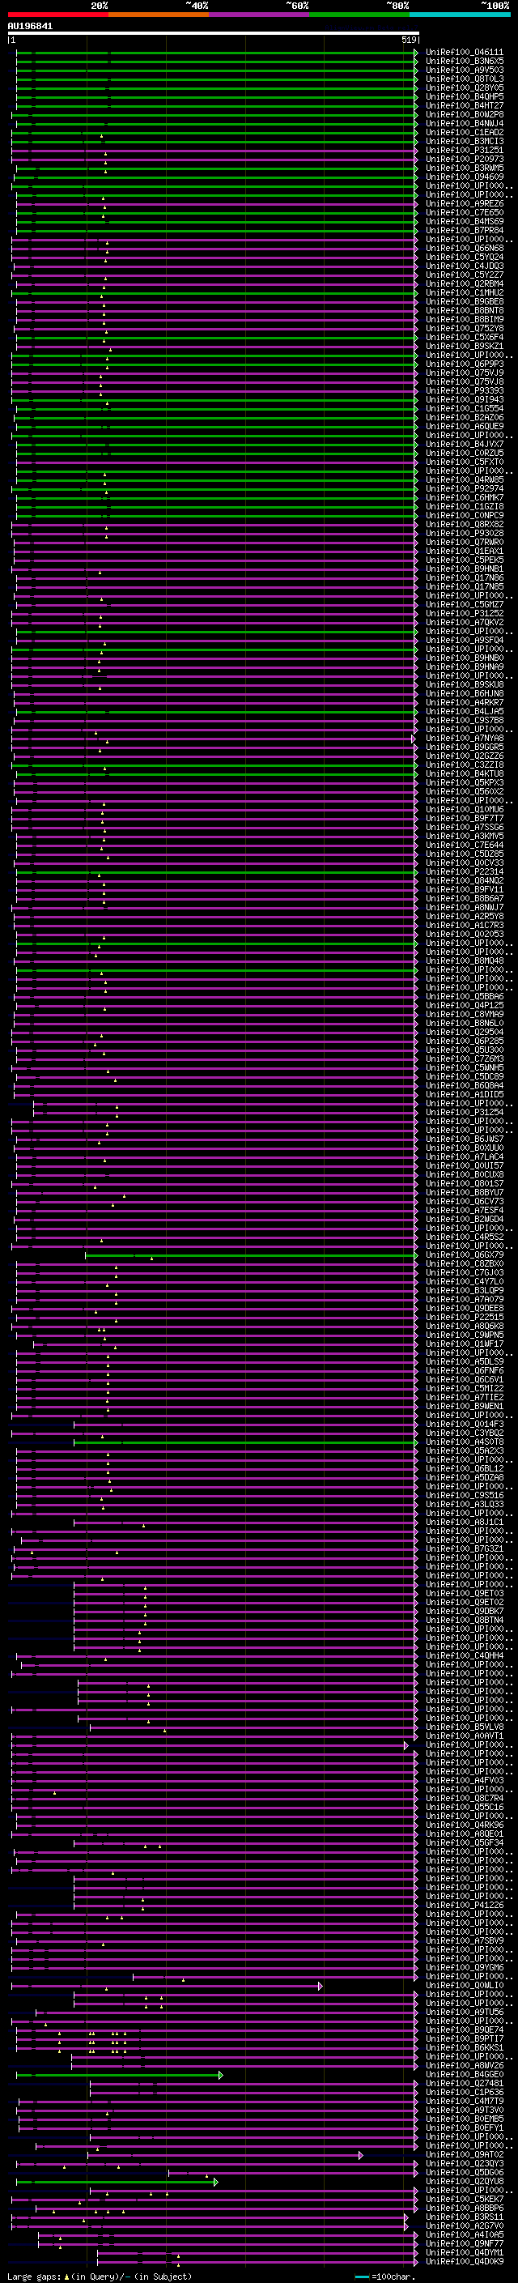Select hit UniRef100_C4QHH4

coord(465,1655)
